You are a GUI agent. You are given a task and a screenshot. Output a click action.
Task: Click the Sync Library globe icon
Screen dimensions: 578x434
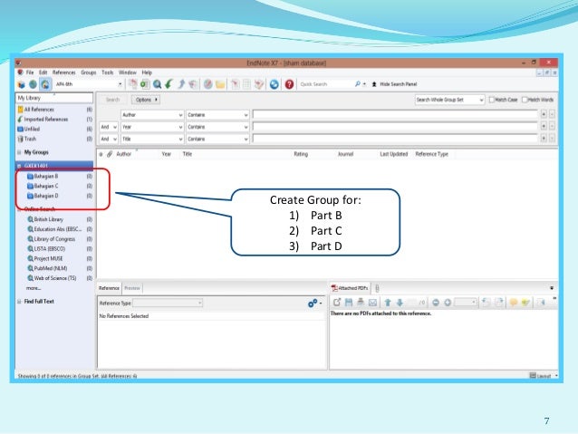coord(274,84)
